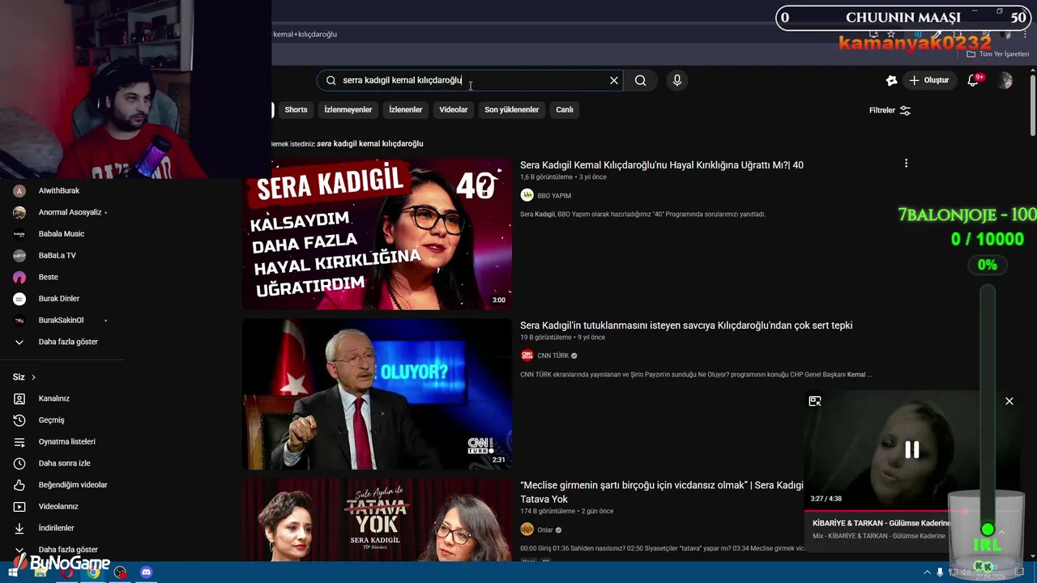1037x583 pixels.
Task: Open three-dot menu for Sera Kadıgil video
Action: (x=906, y=164)
